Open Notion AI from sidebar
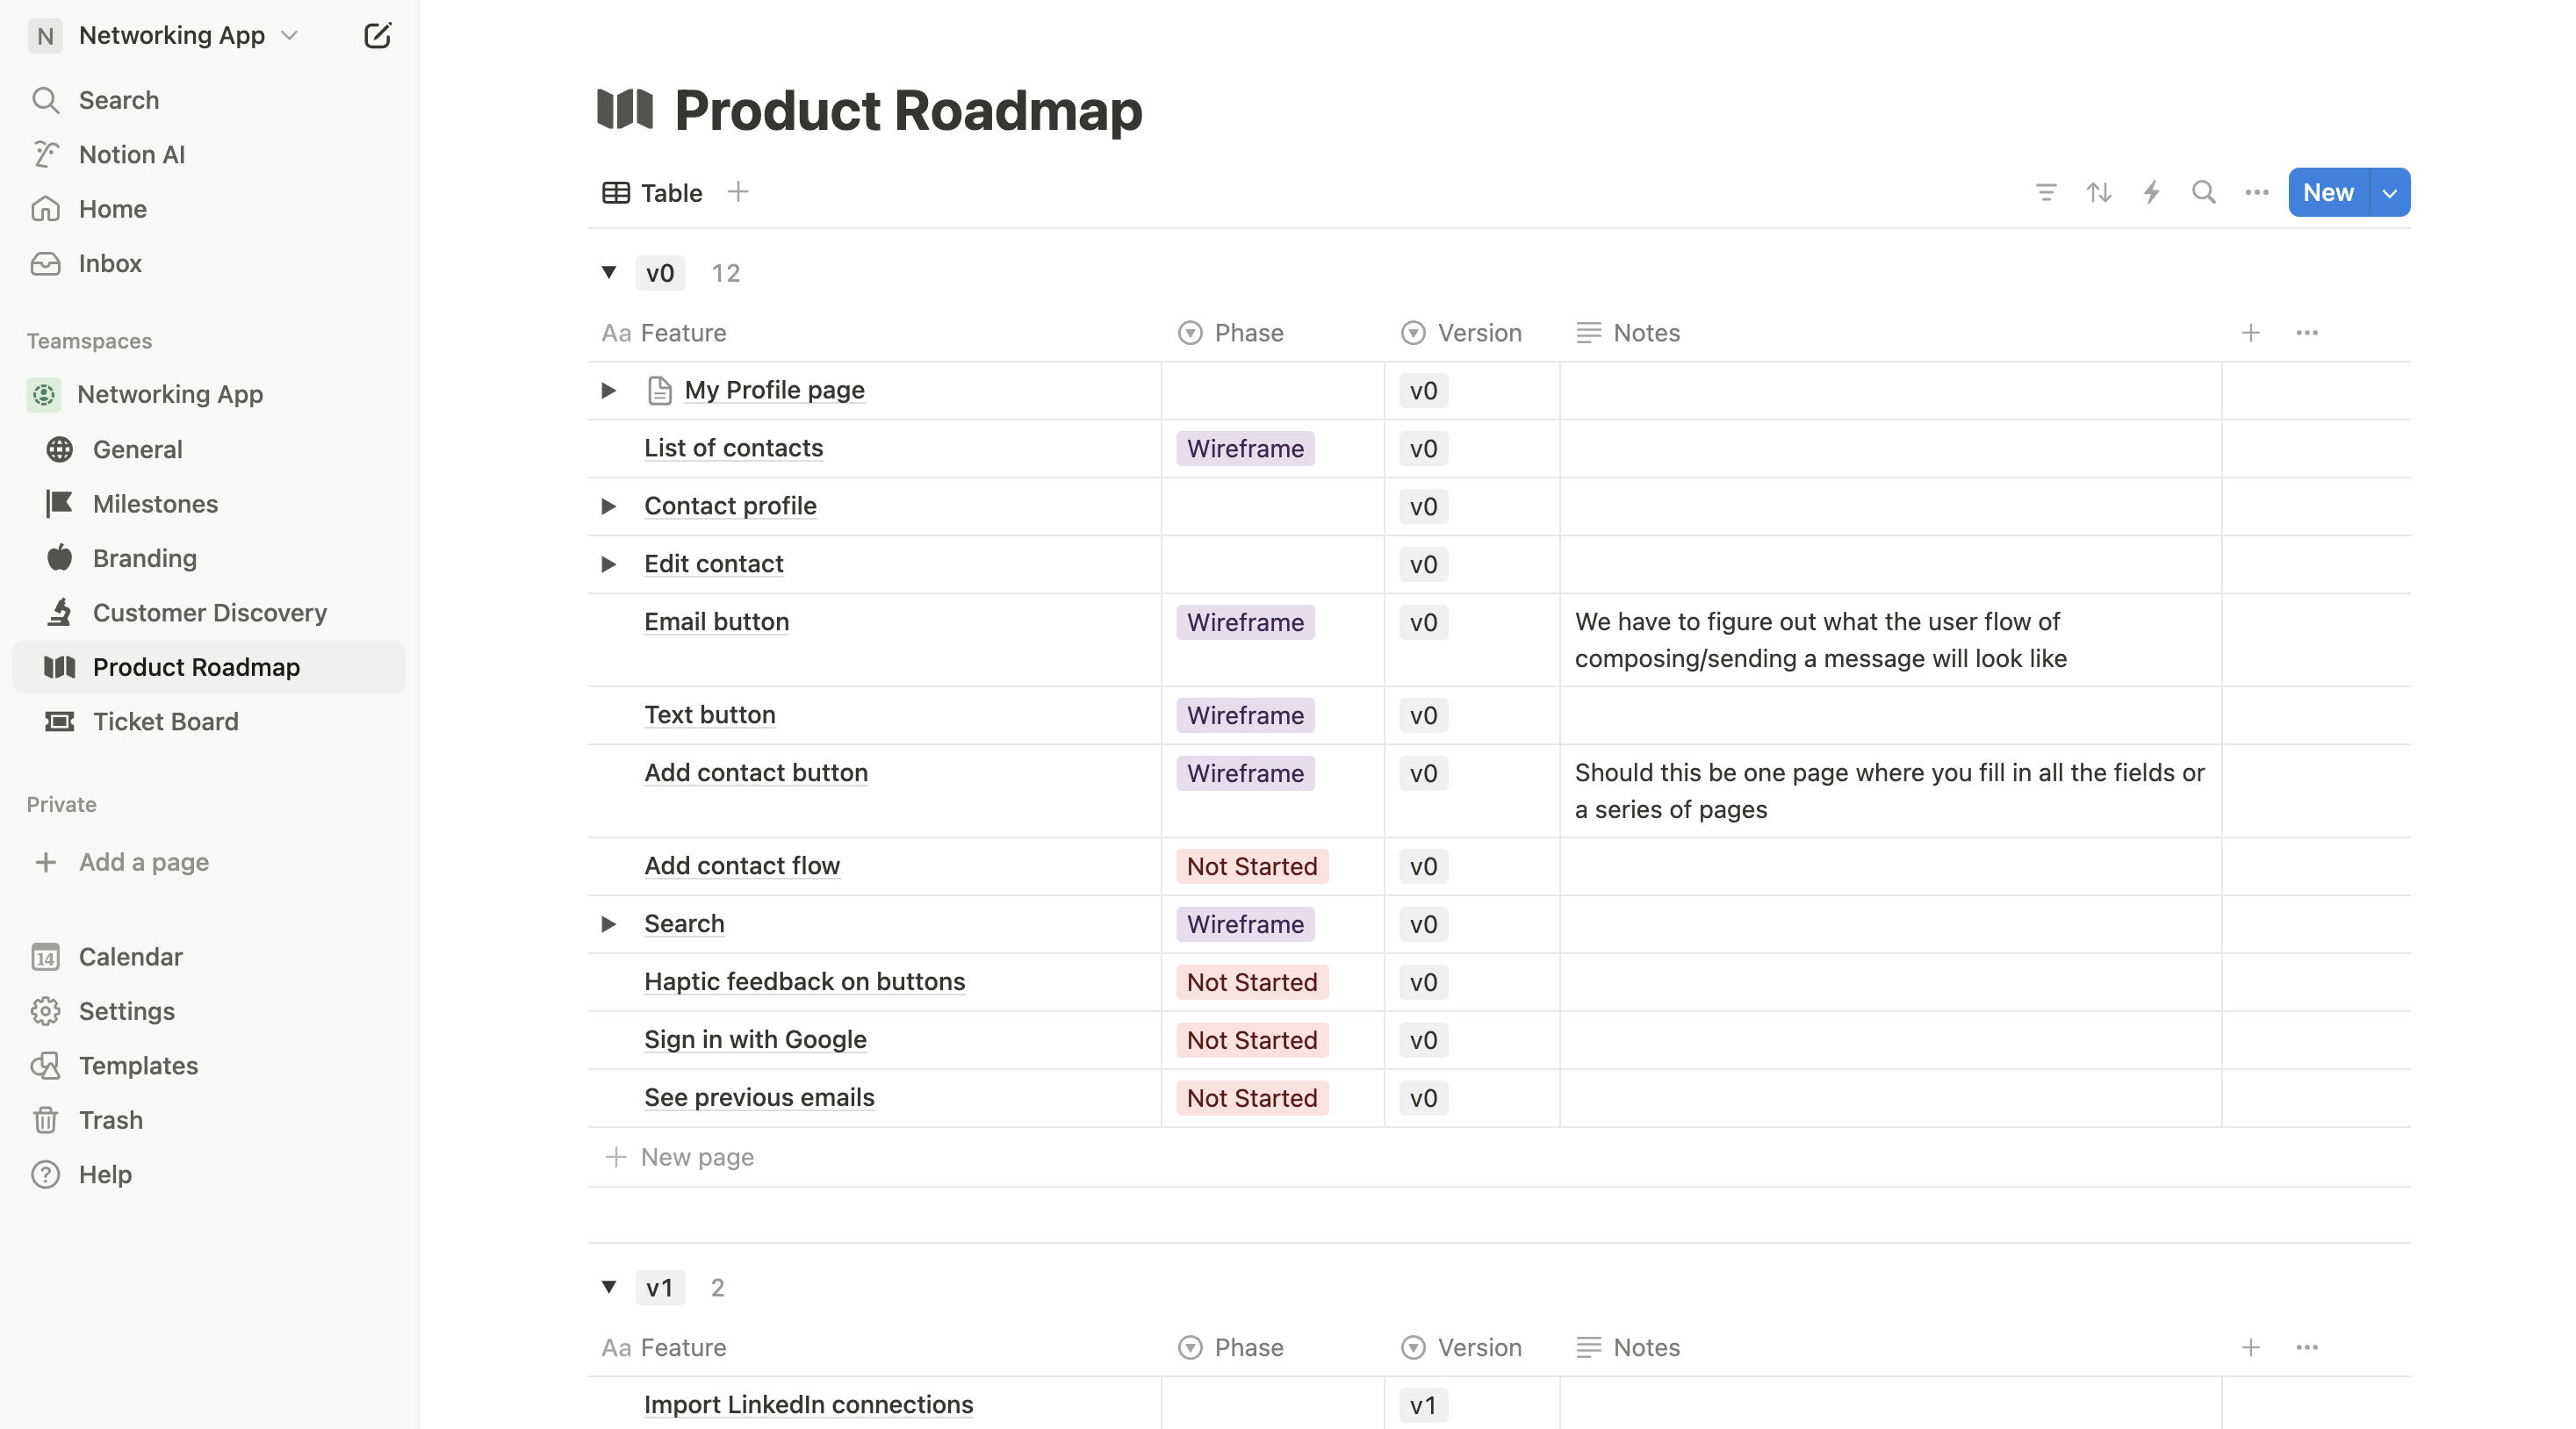 pyautogui.click(x=131, y=154)
